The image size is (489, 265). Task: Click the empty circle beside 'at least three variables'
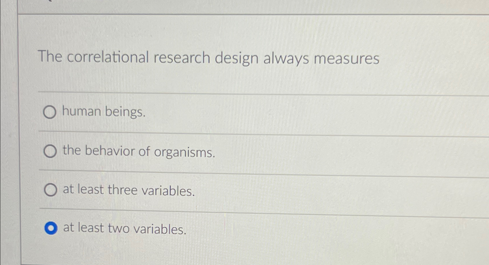pyautogui.click(x=50, y=190)
